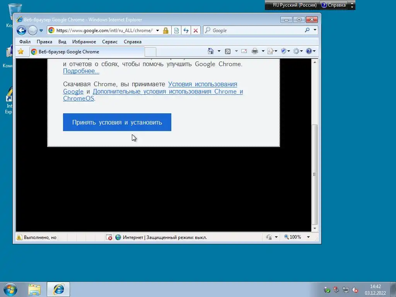The width and height of the screenshot is (396, 297).
Task: Expand the Print dropdown arrow
Action: [x=263, y=51]
